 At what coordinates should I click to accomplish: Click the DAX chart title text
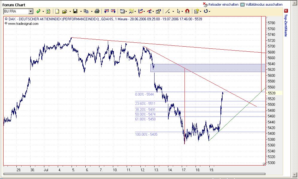click(x=105, y=19)
